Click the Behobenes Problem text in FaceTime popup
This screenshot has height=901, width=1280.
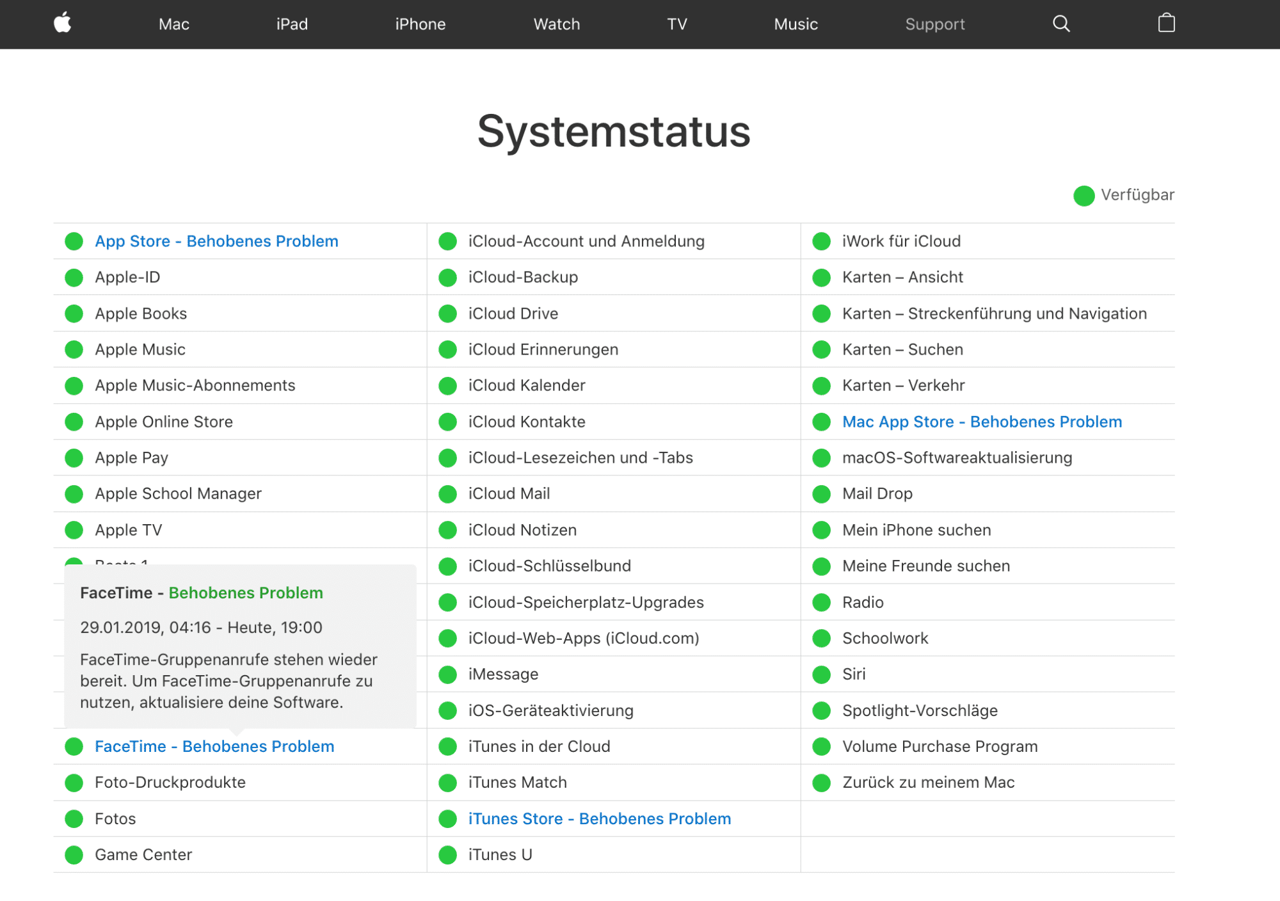246,593
